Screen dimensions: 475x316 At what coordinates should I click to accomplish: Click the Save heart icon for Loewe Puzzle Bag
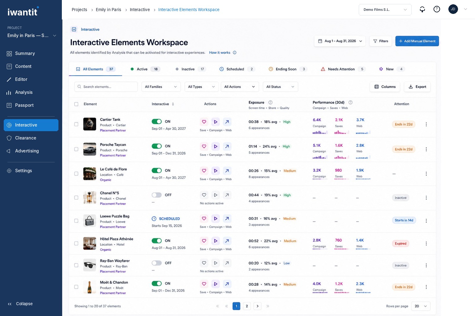click(x=204, y=218)
